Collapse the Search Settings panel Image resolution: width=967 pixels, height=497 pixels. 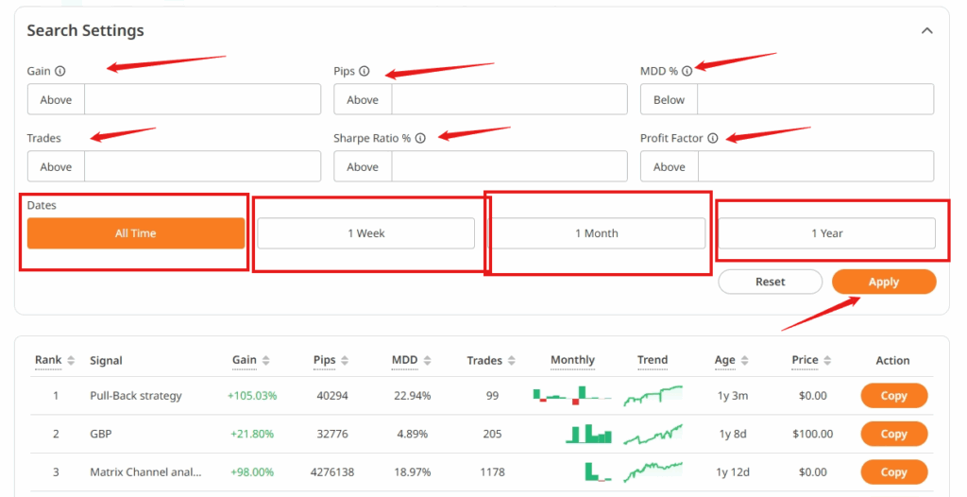[x=926, y=31]
